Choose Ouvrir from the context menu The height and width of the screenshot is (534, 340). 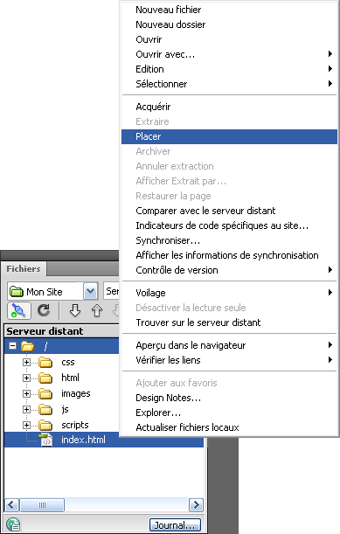[x=229, y=39]
